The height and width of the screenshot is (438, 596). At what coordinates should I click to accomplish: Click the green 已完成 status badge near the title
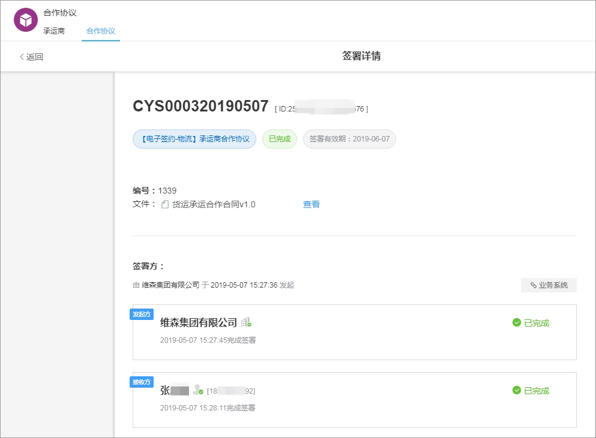[x=279, y=138]
